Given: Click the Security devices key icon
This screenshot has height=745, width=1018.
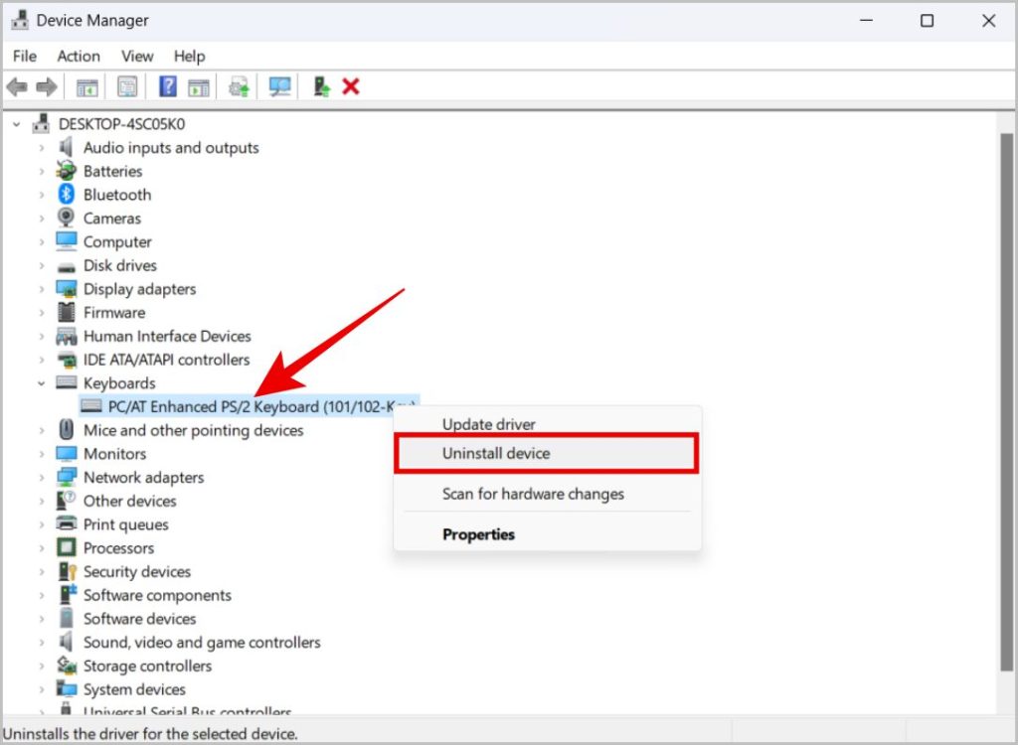Looking at the screenshot, I should (x=67, y=571).
